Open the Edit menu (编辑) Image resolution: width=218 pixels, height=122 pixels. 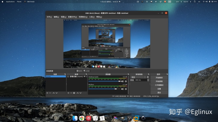(x=56, y=17)
